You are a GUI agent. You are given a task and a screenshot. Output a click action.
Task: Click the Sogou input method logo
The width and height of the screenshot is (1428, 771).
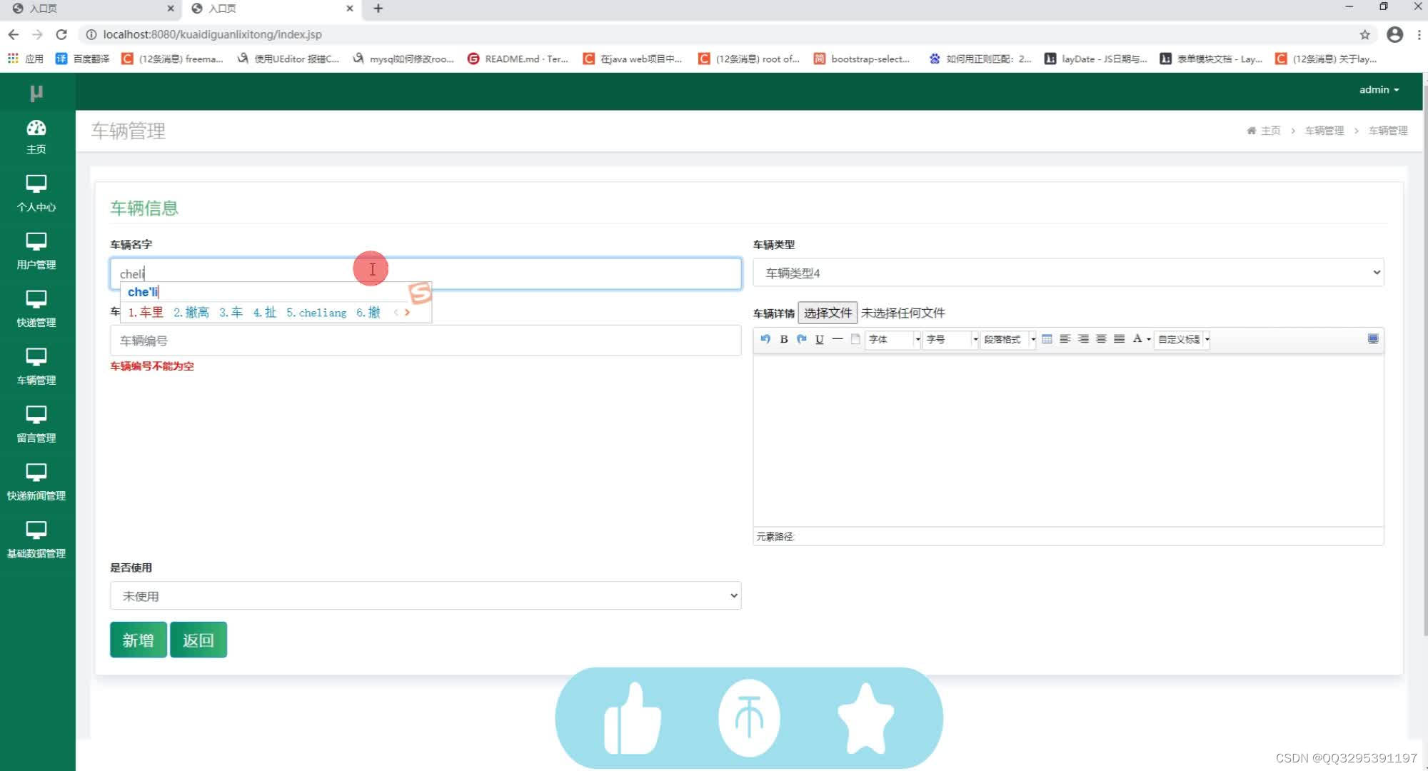click(420, 293)
